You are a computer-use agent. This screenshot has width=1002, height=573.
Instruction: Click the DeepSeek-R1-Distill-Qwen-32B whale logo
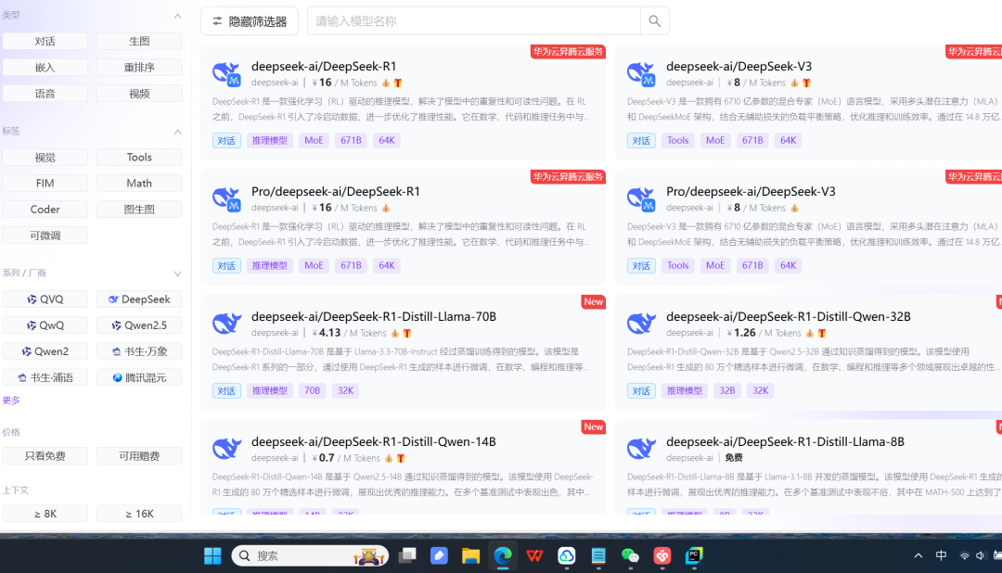click(x=641, y=324)
